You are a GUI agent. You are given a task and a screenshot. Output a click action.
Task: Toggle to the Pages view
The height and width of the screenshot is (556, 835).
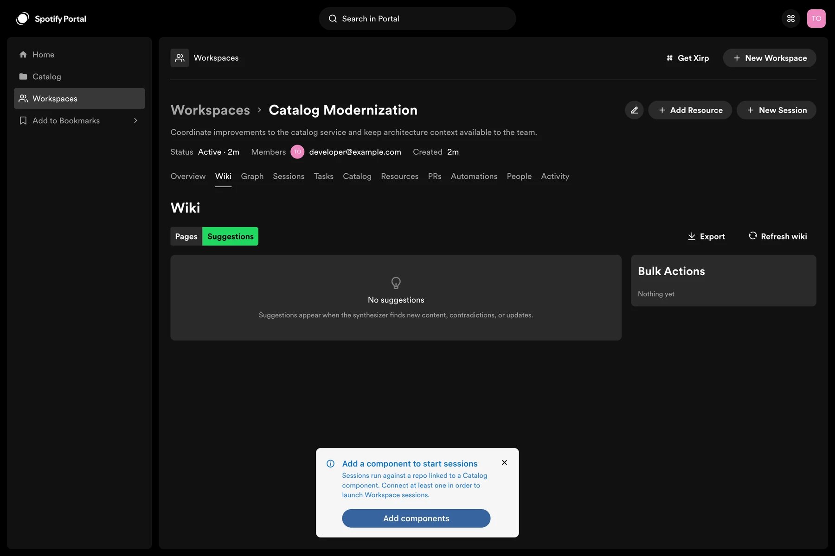click(186, 236)
